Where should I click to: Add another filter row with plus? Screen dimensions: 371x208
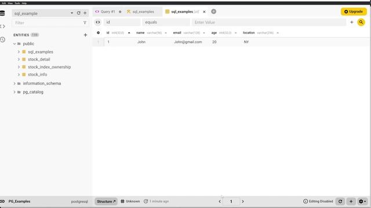352,22
